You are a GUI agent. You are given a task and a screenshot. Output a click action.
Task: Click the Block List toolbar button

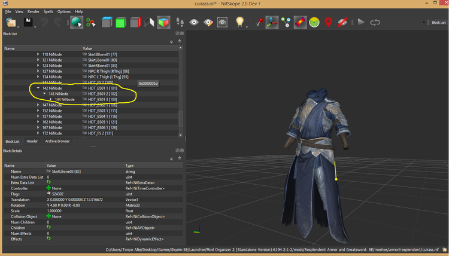[x=439, y=22]
